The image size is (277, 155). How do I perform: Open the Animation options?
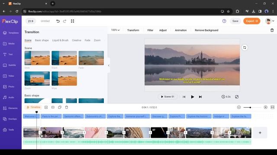pyautogui.click(x=181, y=30)
